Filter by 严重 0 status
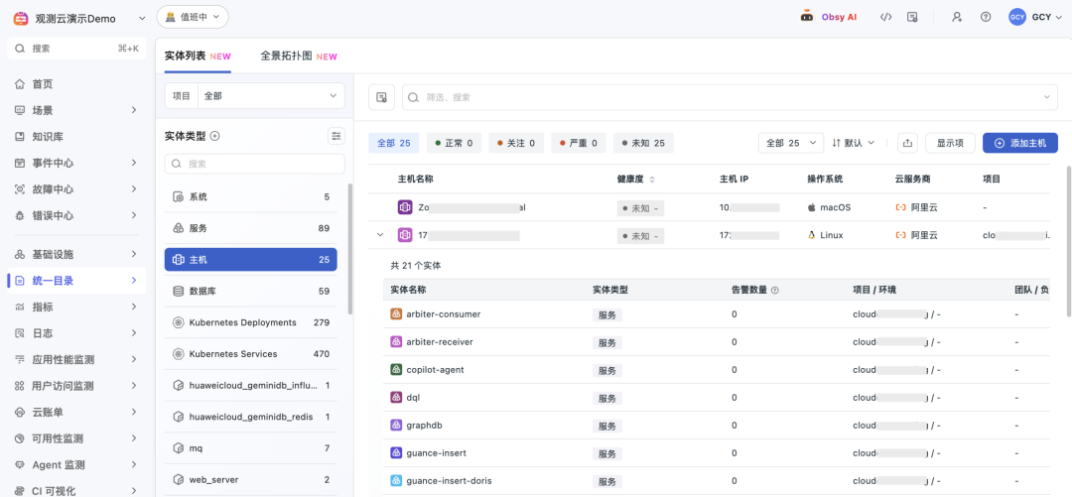Screen dimensions: 1072x497 click(579, 143)
